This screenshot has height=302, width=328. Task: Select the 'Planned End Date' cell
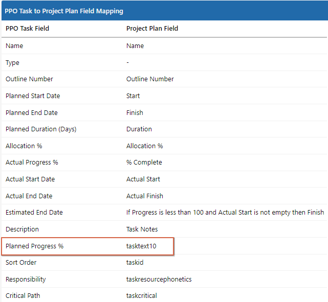click(32, 113)
